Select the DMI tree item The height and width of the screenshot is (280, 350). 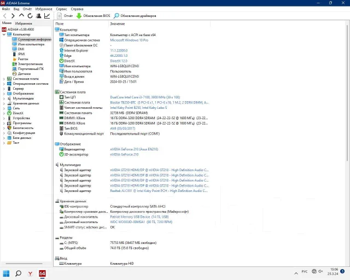(18, 49)
